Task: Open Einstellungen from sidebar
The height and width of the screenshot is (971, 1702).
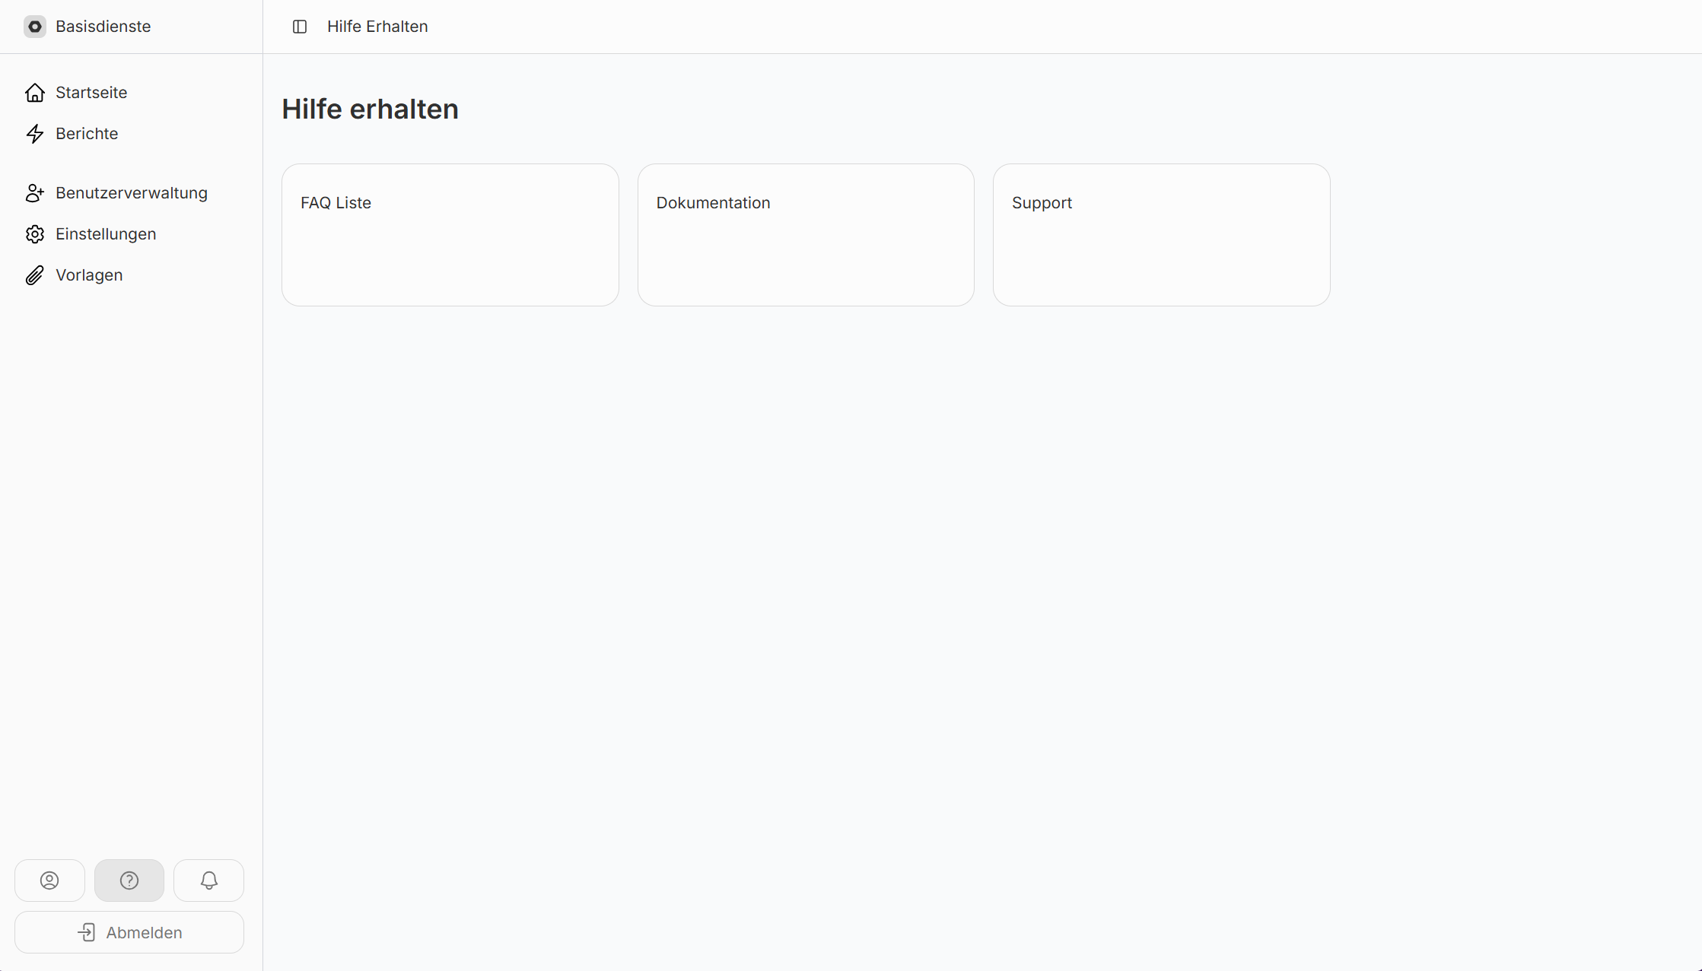Action: (106, 234)
